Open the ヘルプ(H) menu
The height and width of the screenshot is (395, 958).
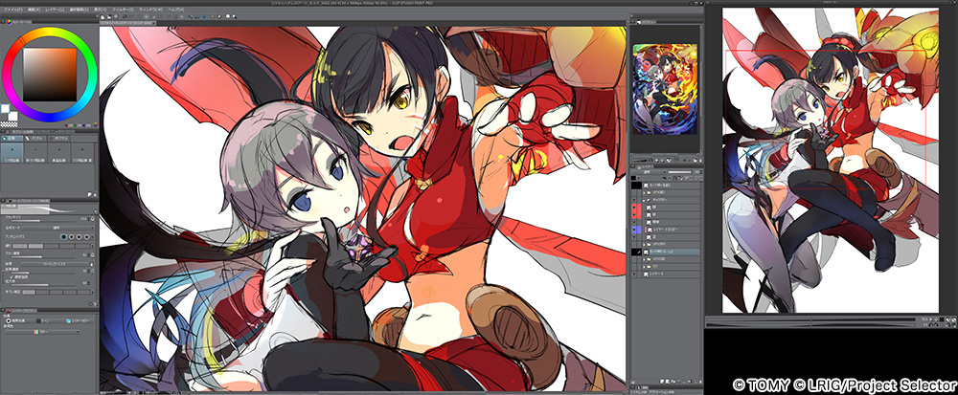176,10
